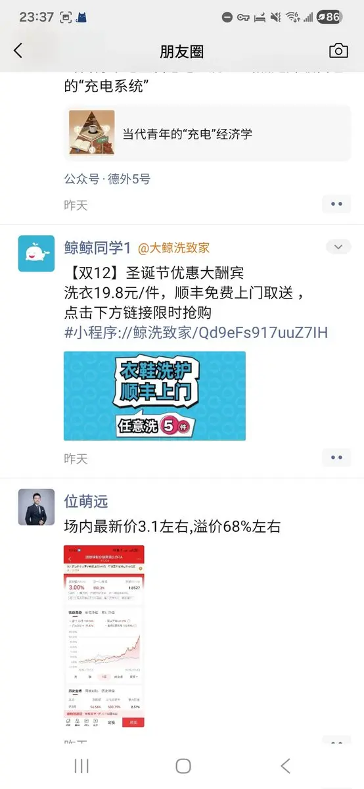This screenshot has width=364, height=789.
Task: Open the coffee article thumbnail image
Action: coord(92,133)
